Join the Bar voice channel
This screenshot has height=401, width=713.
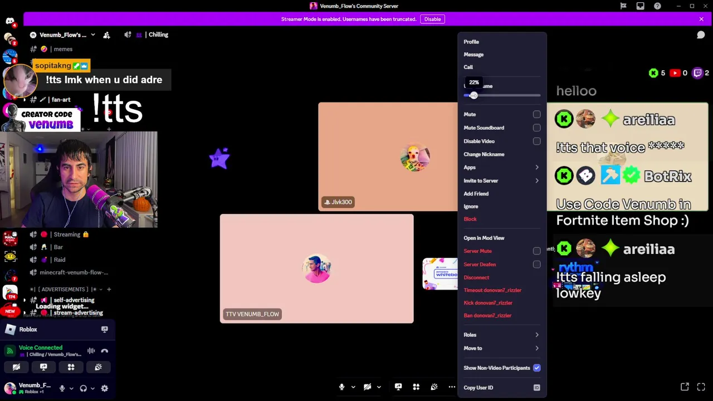click(58, 247)
